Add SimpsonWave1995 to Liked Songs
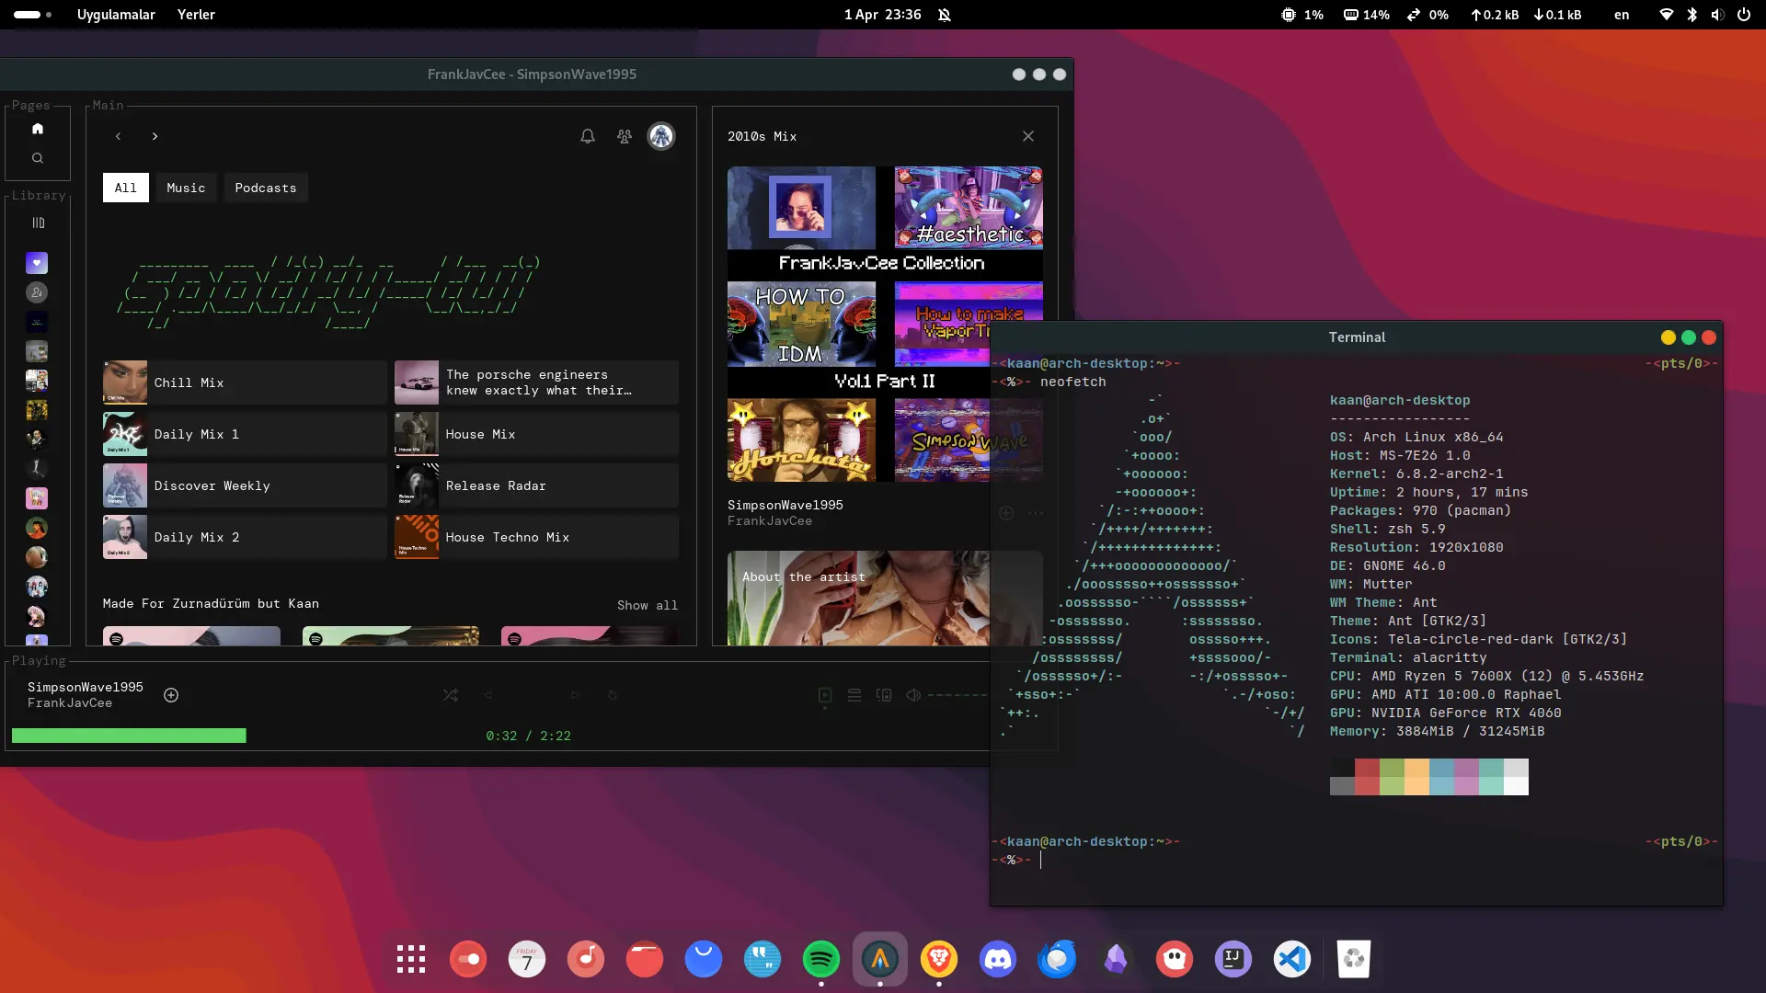The width and height of the screenshot is (1766, 993). [x=171, y=695]
